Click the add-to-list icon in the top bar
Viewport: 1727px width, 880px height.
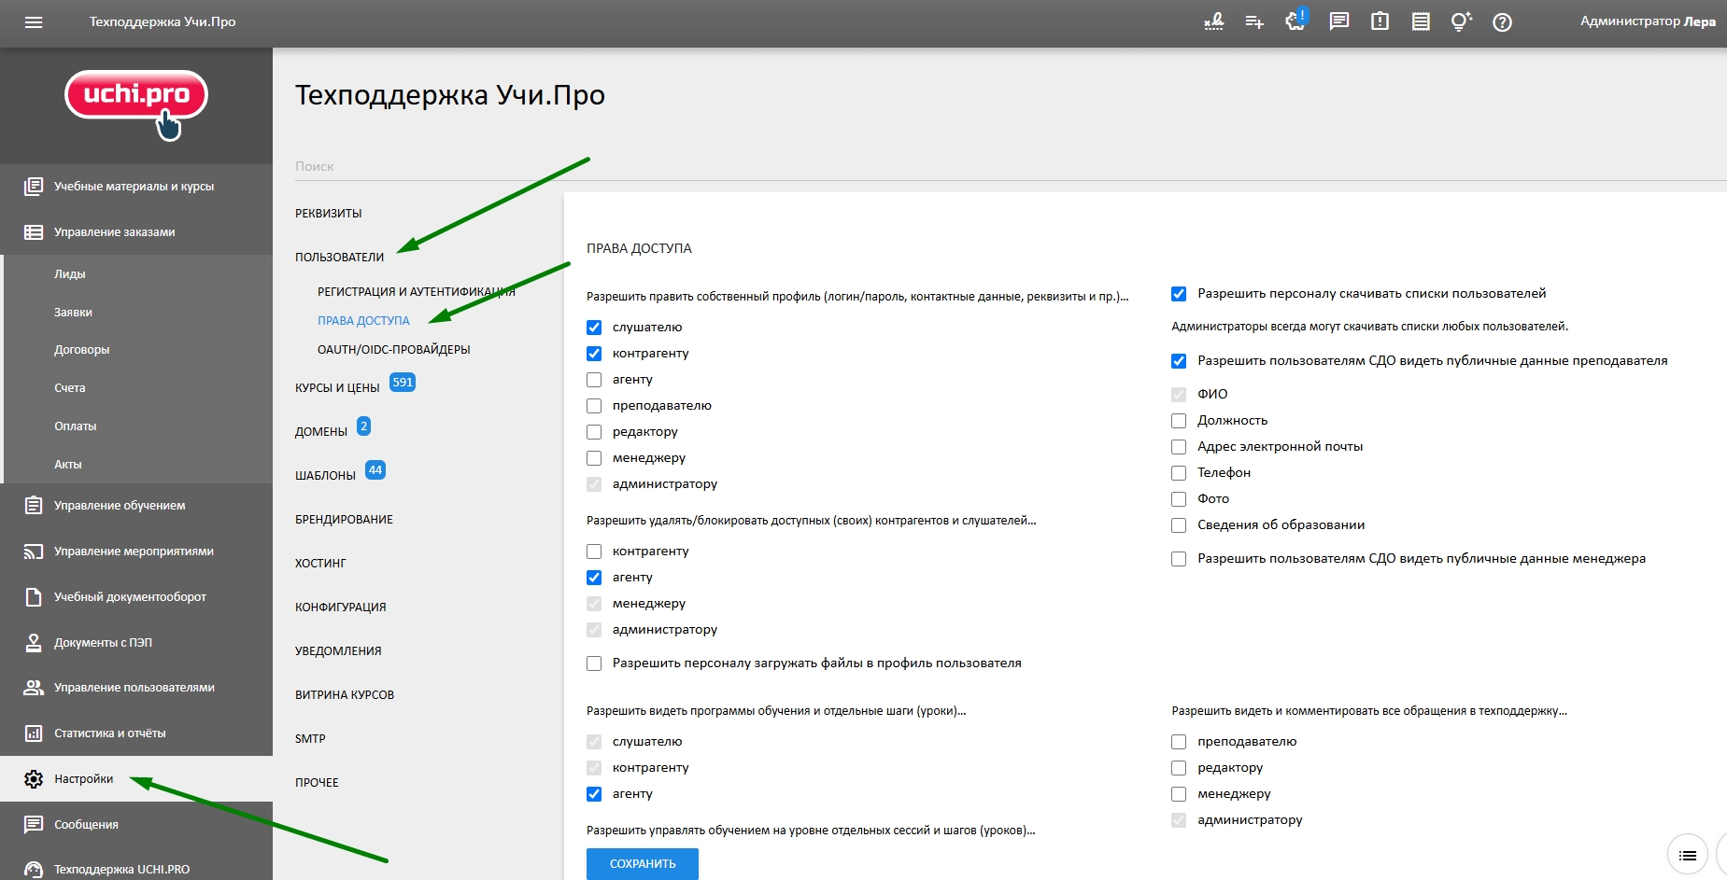tap(1254, 21)
